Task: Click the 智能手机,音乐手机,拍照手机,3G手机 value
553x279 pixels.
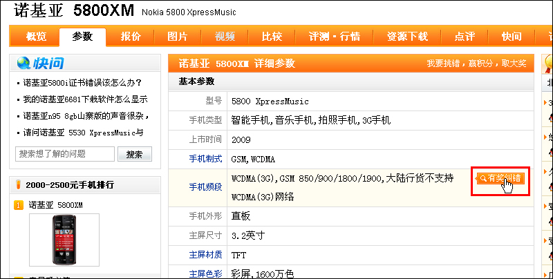Action: 311,120
